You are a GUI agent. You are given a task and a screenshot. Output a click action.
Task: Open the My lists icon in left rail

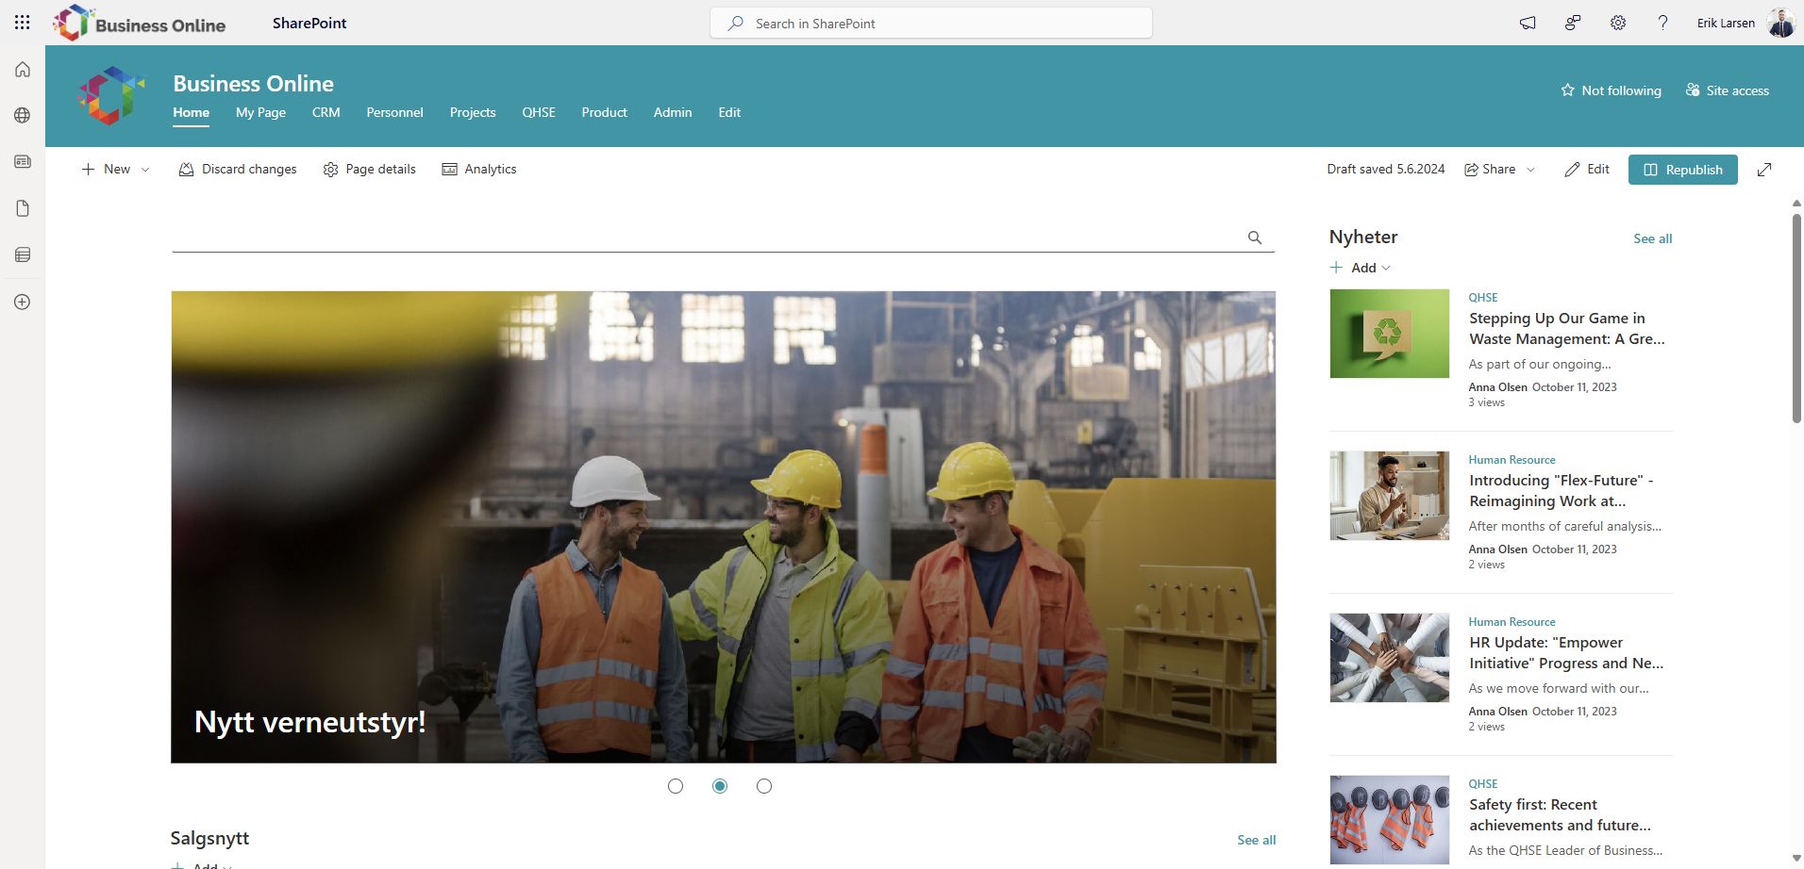click(23, 254)
